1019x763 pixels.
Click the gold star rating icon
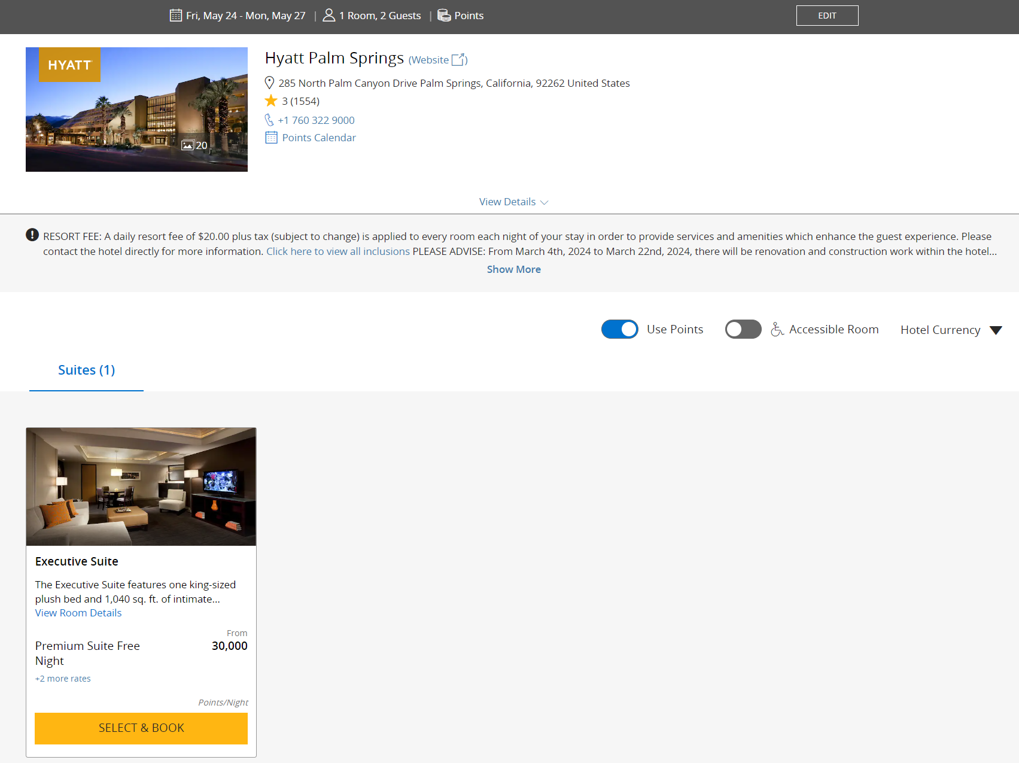click(x=271, y=101)
